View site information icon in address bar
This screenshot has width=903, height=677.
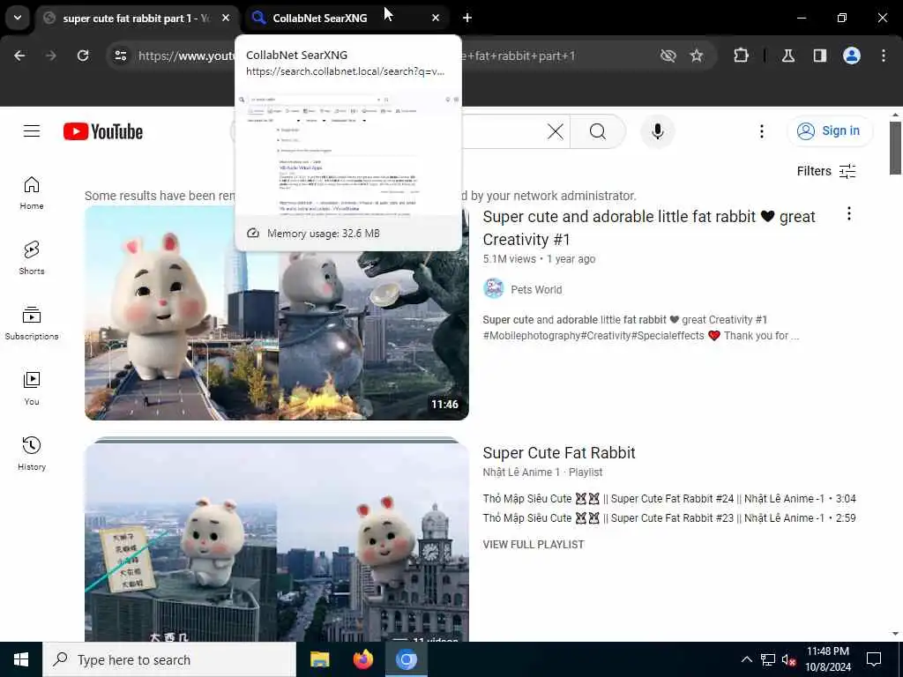point(120,56)
